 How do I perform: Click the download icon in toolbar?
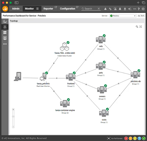(125, 9)
